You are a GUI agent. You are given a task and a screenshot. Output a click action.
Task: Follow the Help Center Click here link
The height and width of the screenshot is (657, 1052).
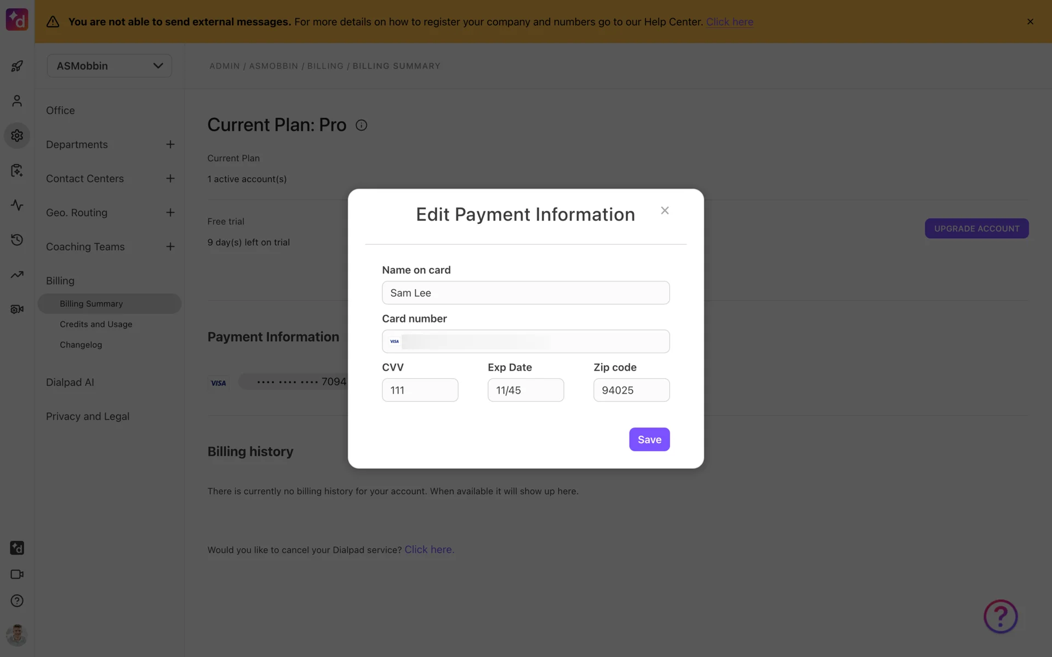click(729, 22)
